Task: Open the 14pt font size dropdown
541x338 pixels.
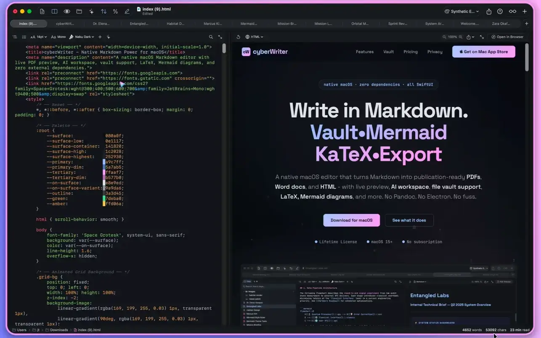Action: click(38, 37)
